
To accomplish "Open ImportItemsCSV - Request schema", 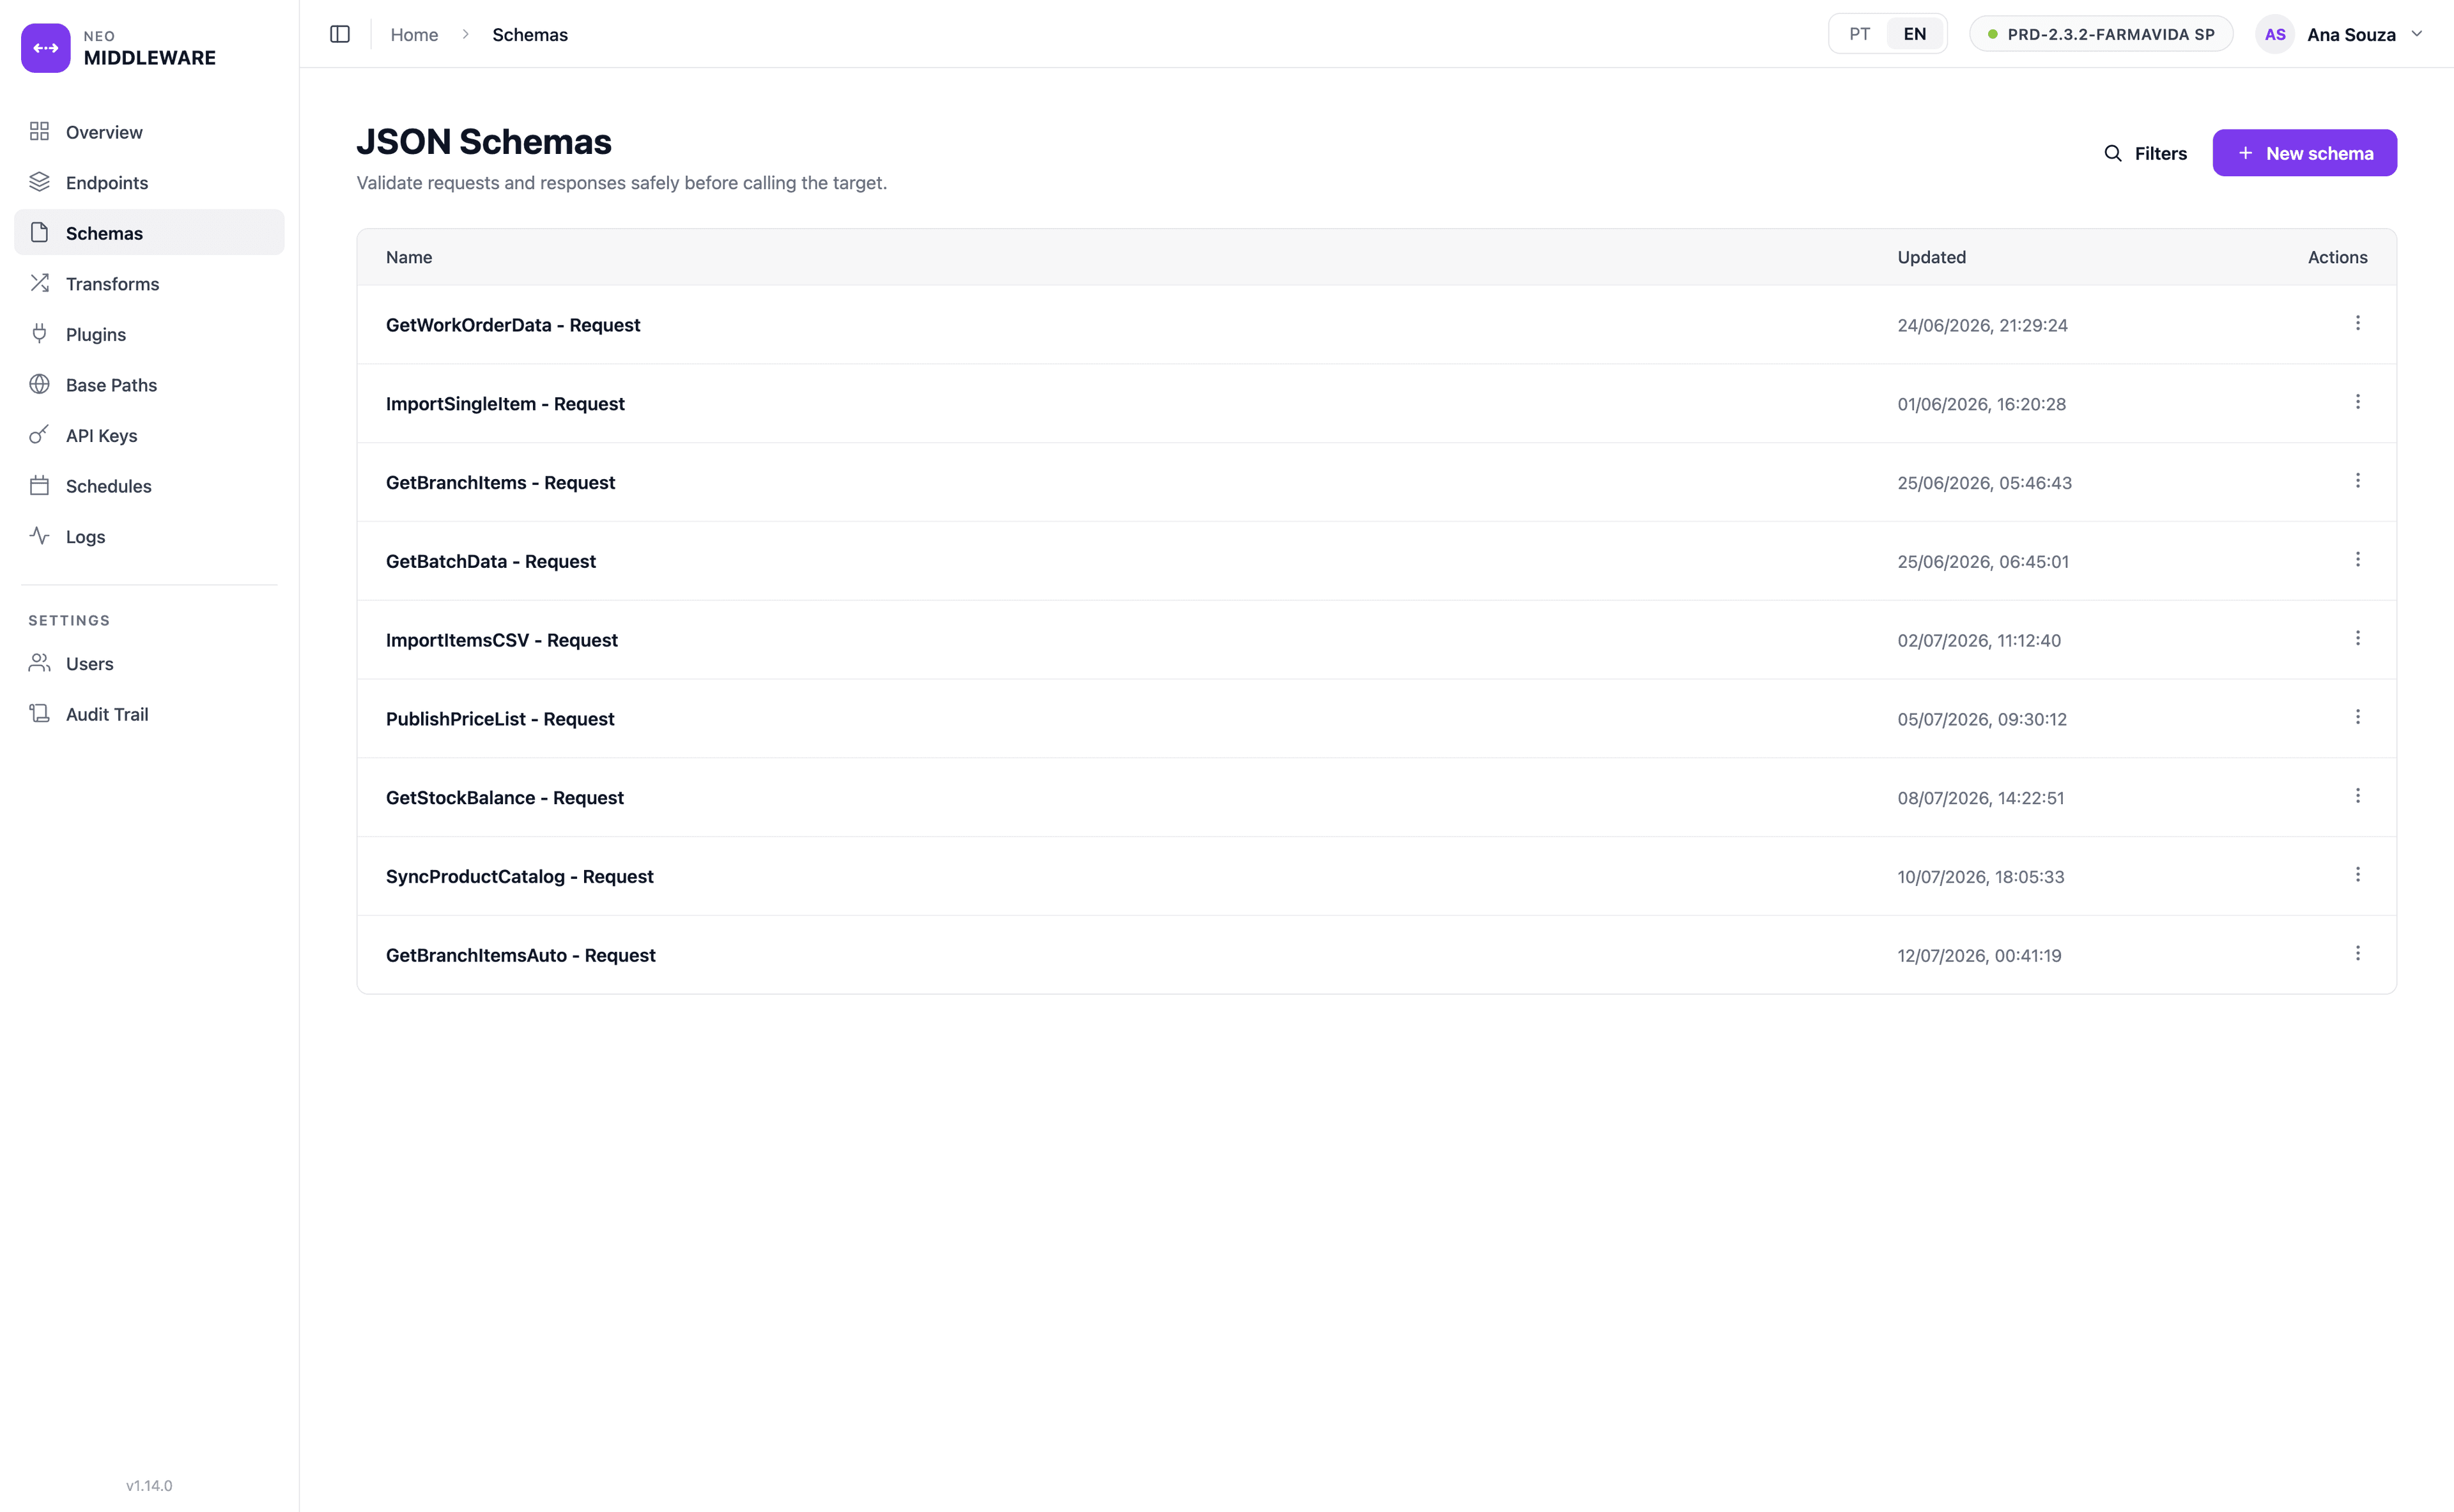I will [502, 640].
